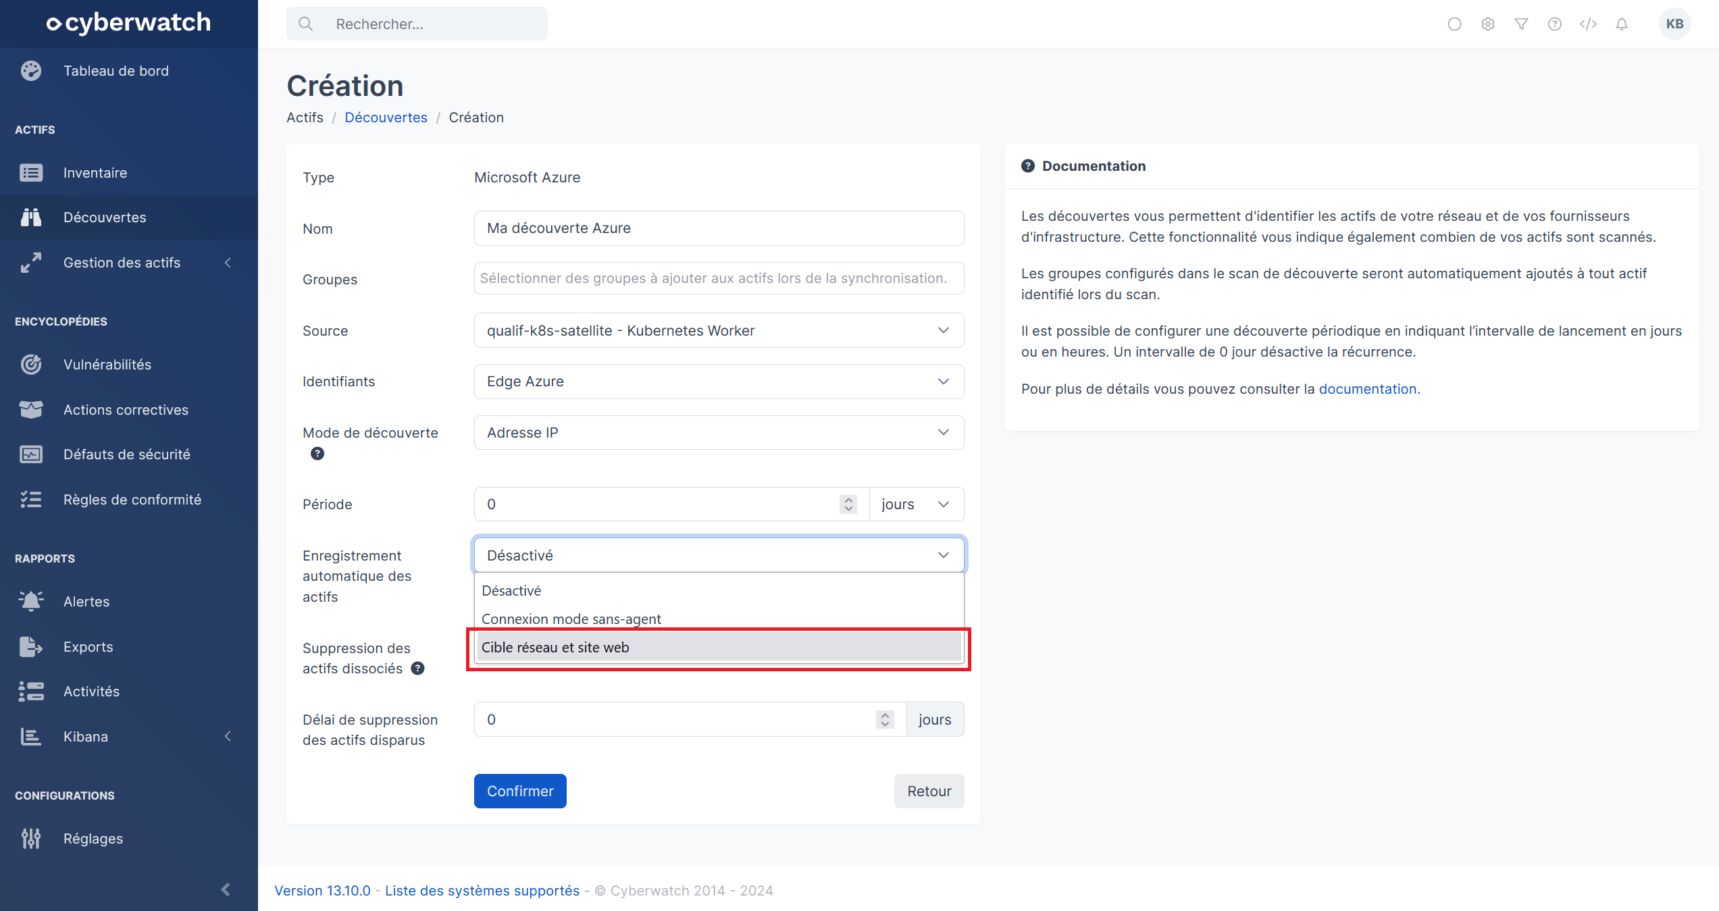Click the Inventaire list icon

[x=31, y=173]
